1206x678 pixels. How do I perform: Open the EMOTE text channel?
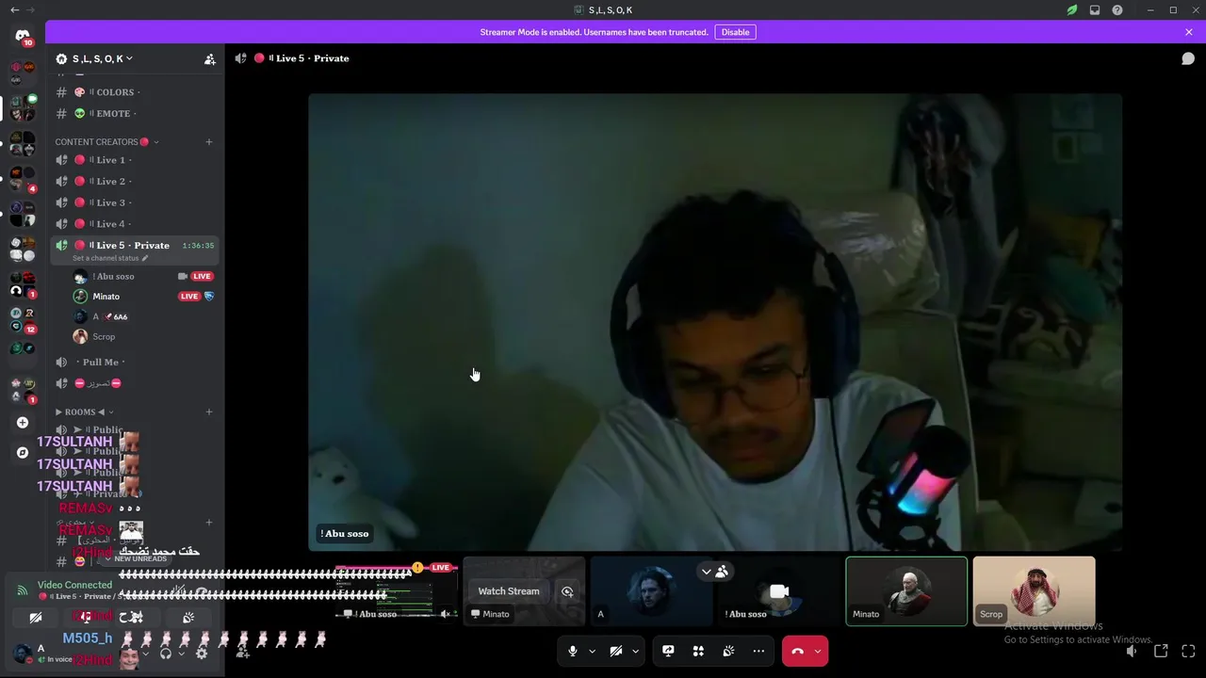137,113
